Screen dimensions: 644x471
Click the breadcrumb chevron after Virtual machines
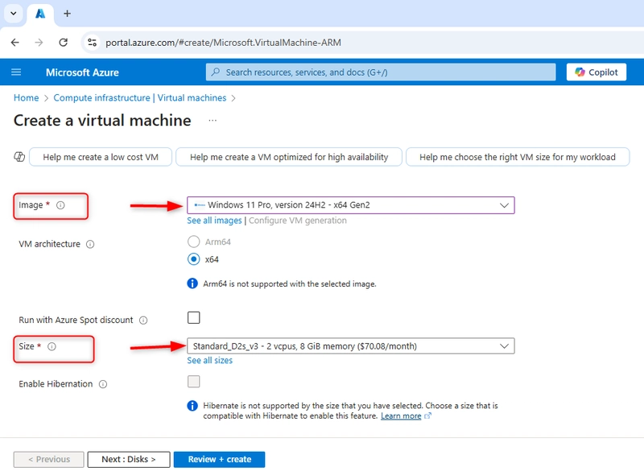pos(233,98)
